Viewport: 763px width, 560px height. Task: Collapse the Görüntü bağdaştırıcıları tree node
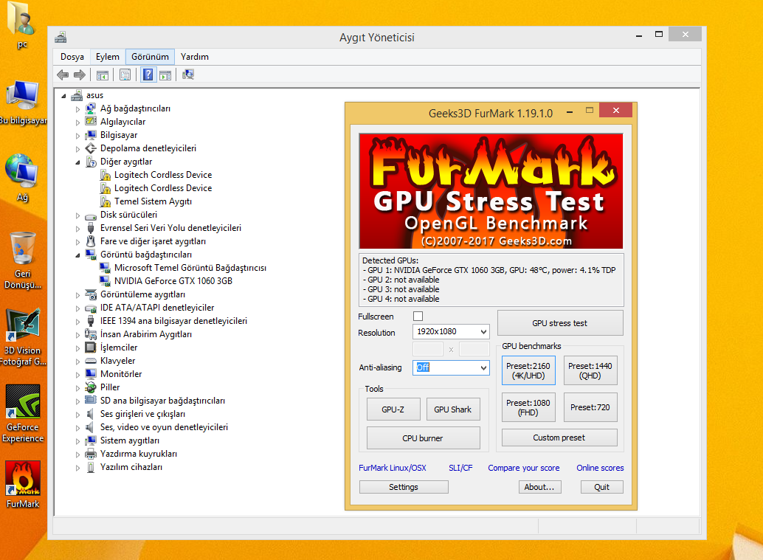point(78,255)
